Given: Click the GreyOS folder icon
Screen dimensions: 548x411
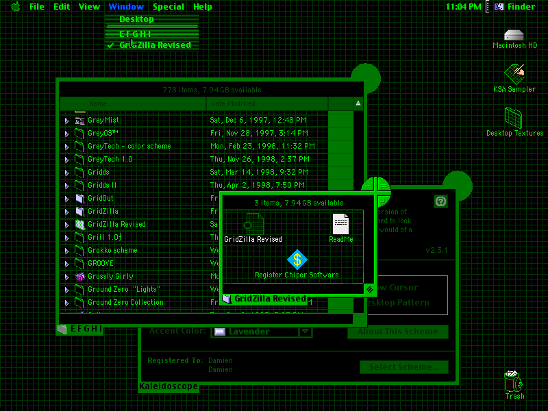Looking at the screenshot, I should click(79, 134).
